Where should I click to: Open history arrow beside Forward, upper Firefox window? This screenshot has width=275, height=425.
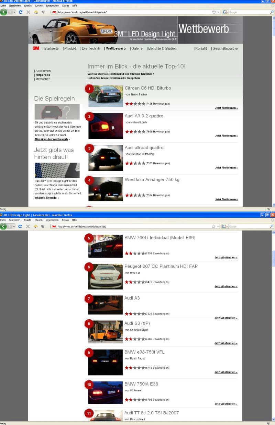pyautogui.click(x=14, y=12)
